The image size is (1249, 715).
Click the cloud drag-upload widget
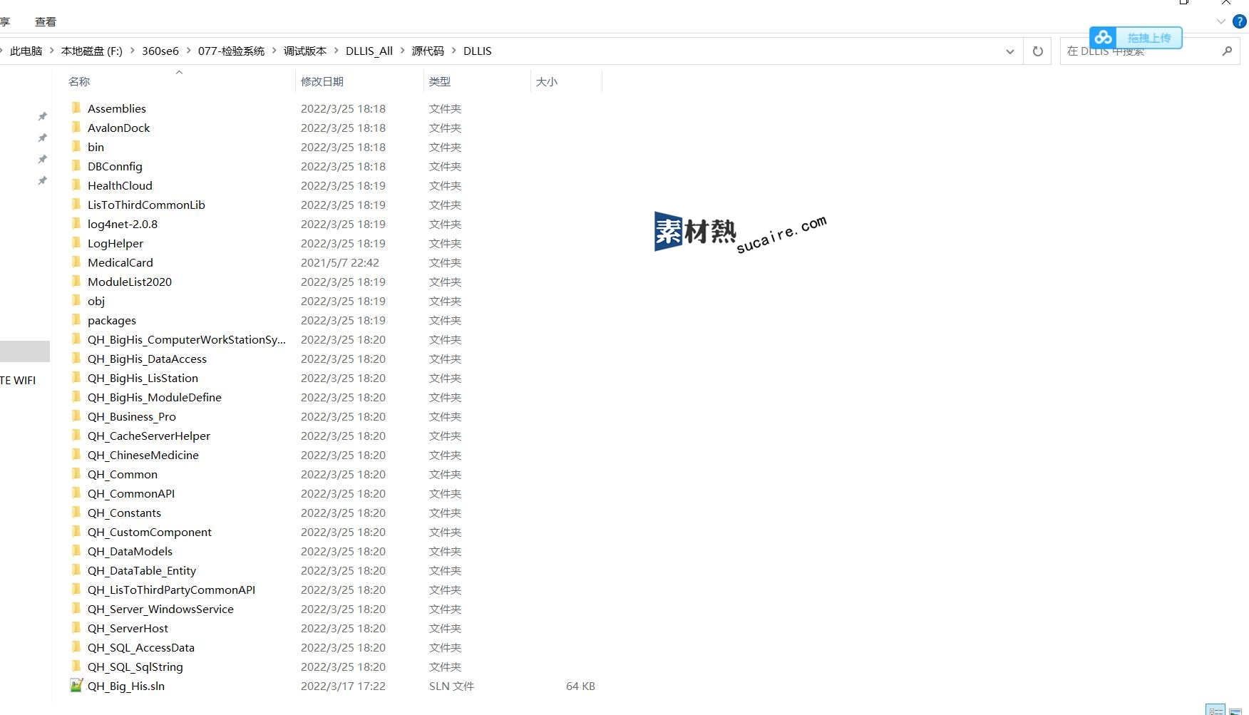(x=1135, y=38)
